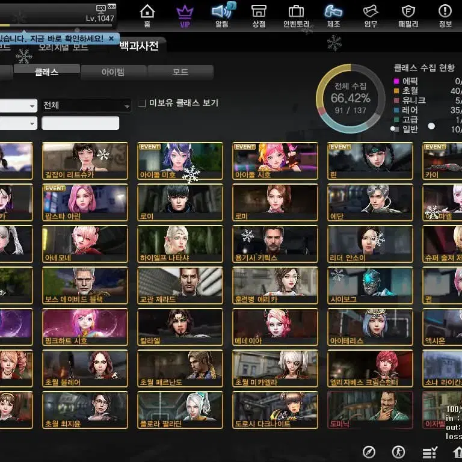Viewport: 462px width, 462px height.
Task: Click the pink 유니크 legend swatch
Action: [x=396, y=100]
